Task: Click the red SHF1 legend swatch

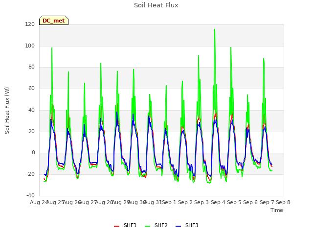Action: click(116, 226)
